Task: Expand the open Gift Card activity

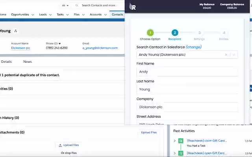Action: 175,153
